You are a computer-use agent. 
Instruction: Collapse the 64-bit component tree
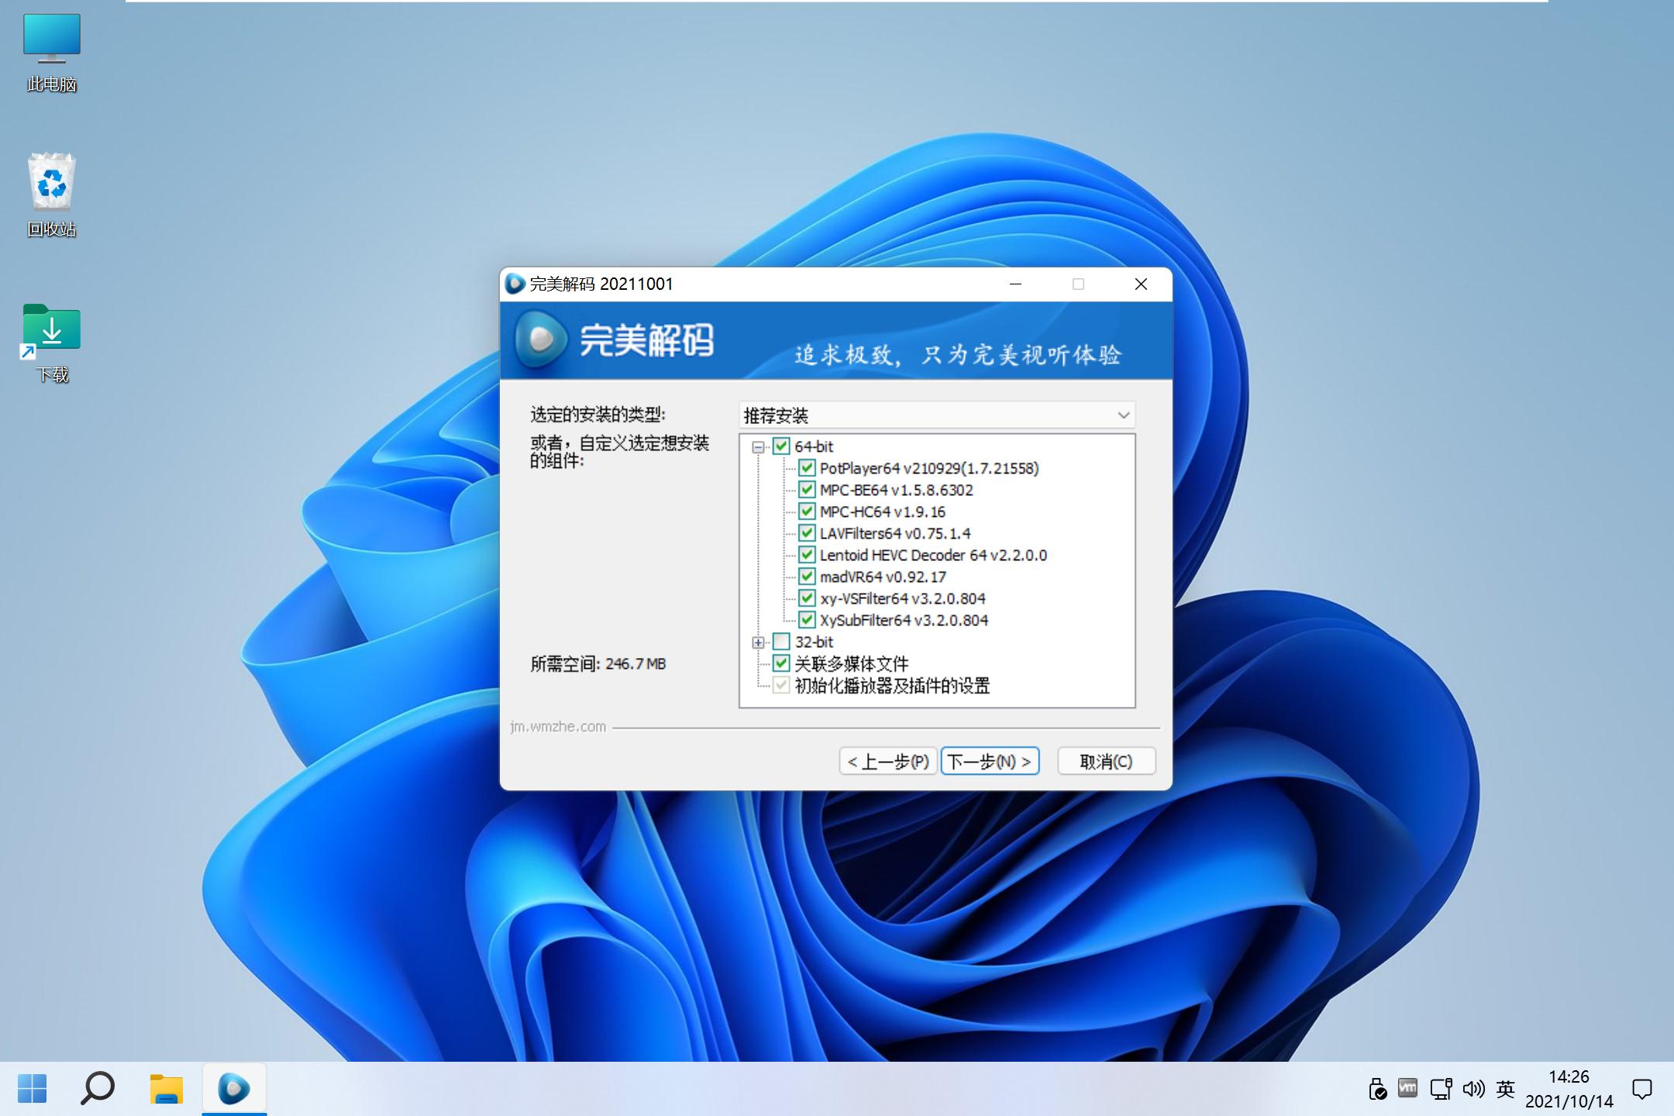[757, 447]
